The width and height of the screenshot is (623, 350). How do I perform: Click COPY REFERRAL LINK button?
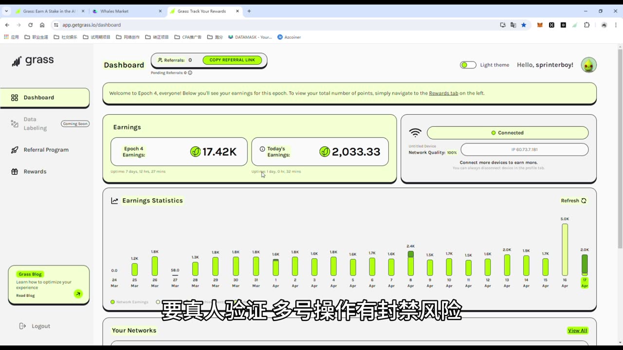click(232, 60)
